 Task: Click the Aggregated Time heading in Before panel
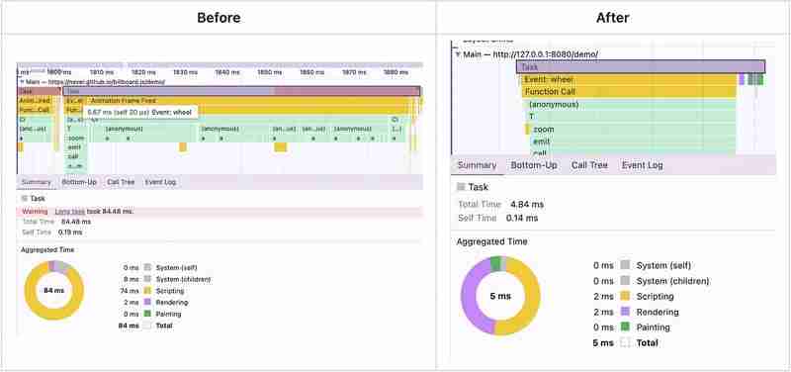point(47,250)
